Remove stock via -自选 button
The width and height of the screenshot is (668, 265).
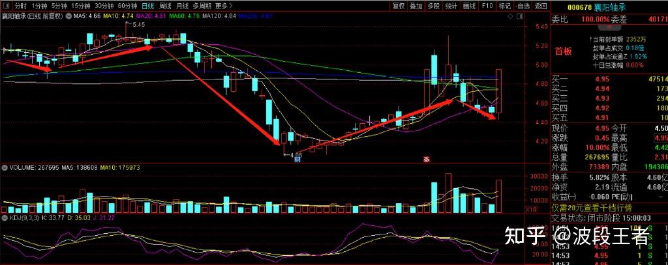pos(523,7)
